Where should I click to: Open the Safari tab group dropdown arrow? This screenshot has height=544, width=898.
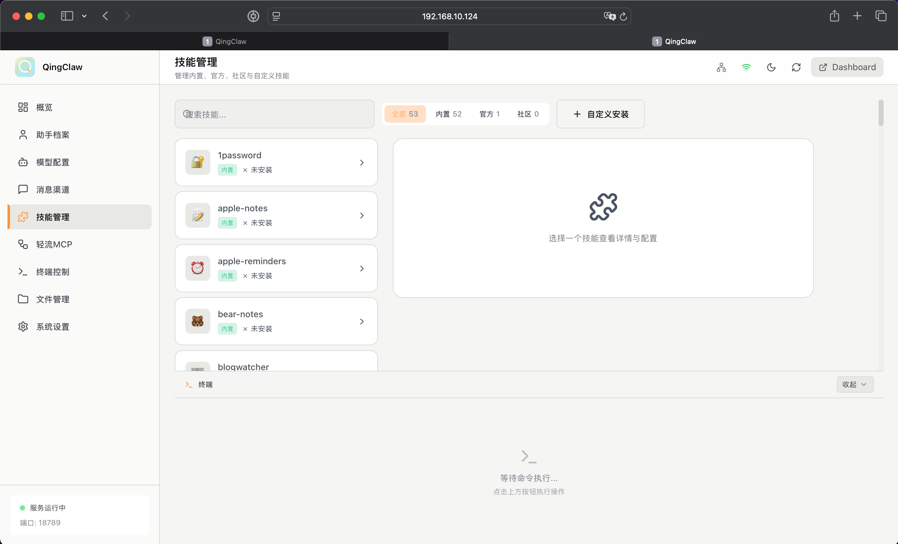pos(84,16)
